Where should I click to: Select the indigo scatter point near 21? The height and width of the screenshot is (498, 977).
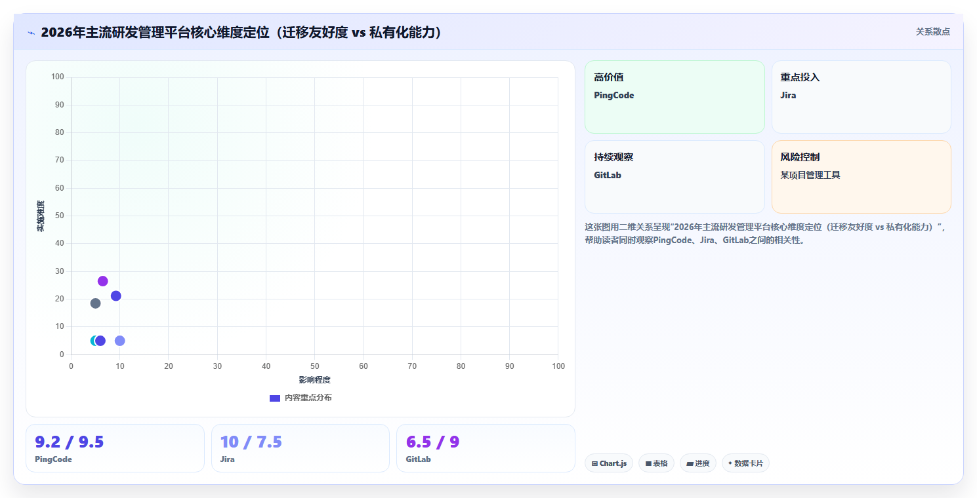point(115,296)
